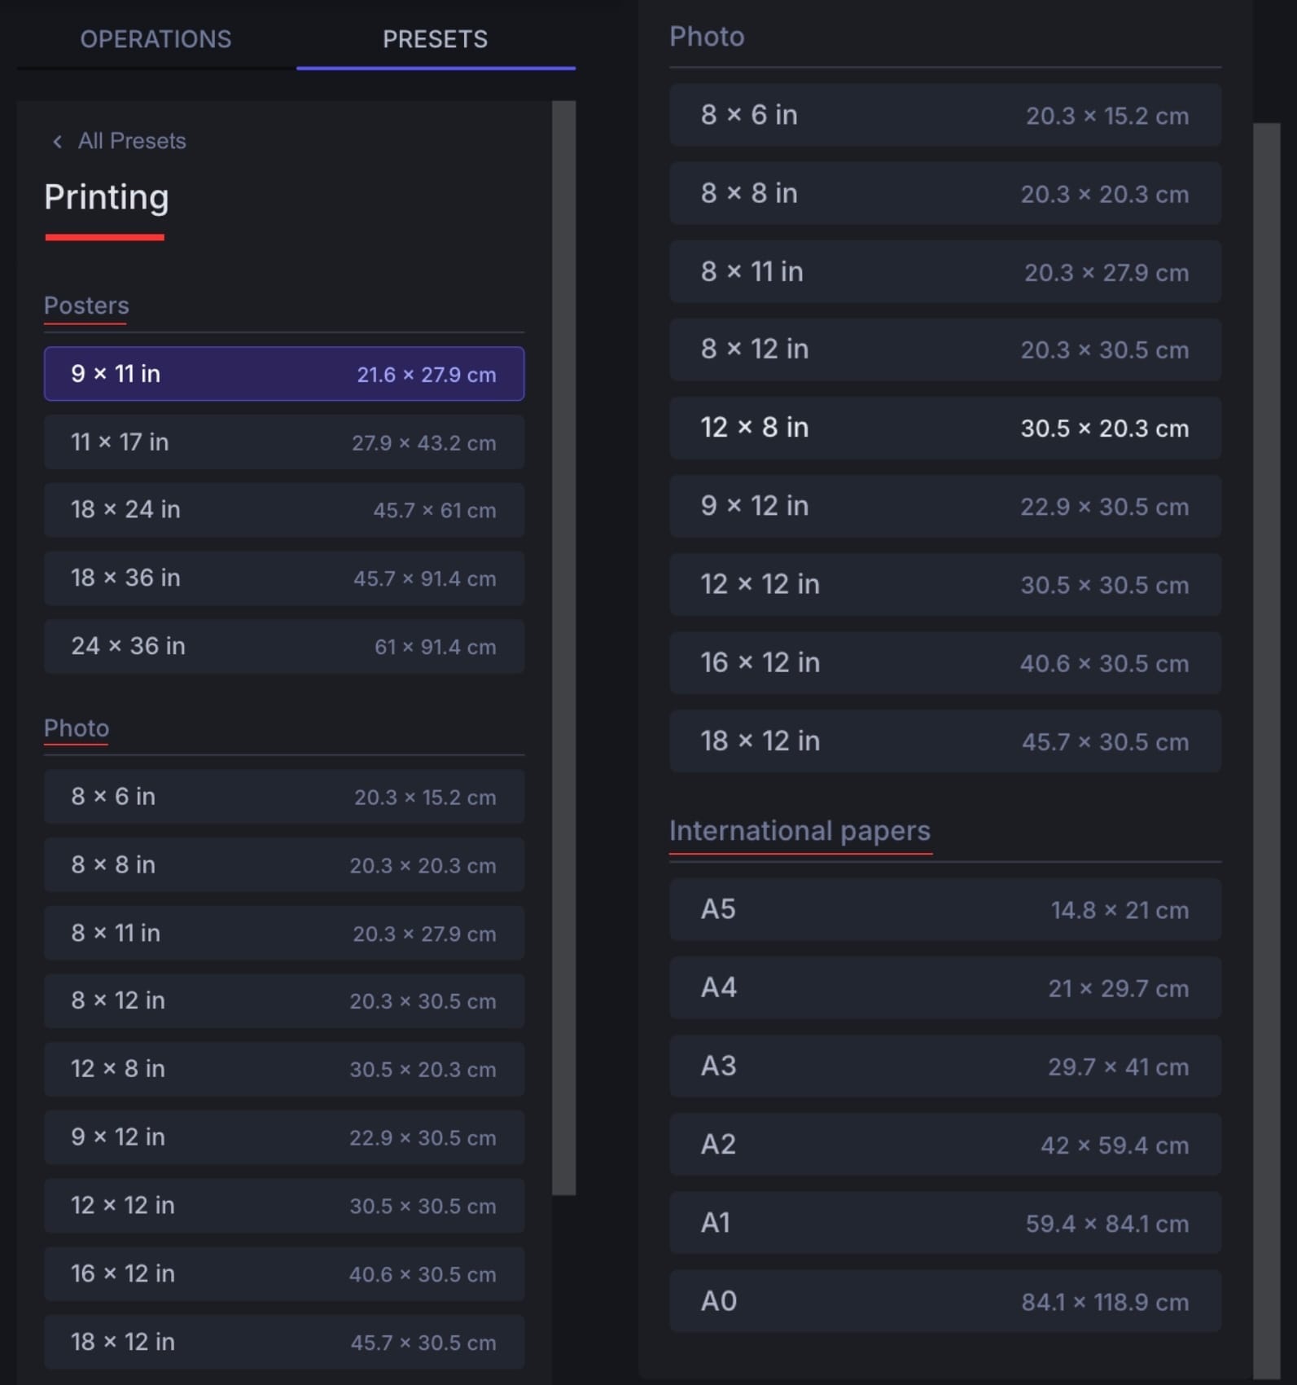This screenshot has width=1297, height=1385.
Task: Select the 16 × 12 in photo preset
Action: tap(284, 1273)
